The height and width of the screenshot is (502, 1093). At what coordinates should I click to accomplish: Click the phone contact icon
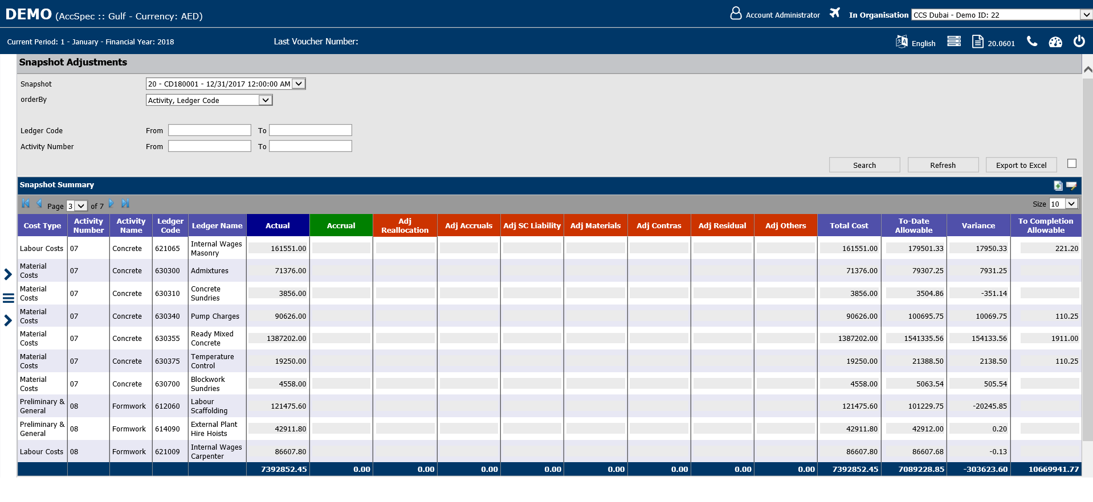pyautogui.click(x=1032, y=42)
